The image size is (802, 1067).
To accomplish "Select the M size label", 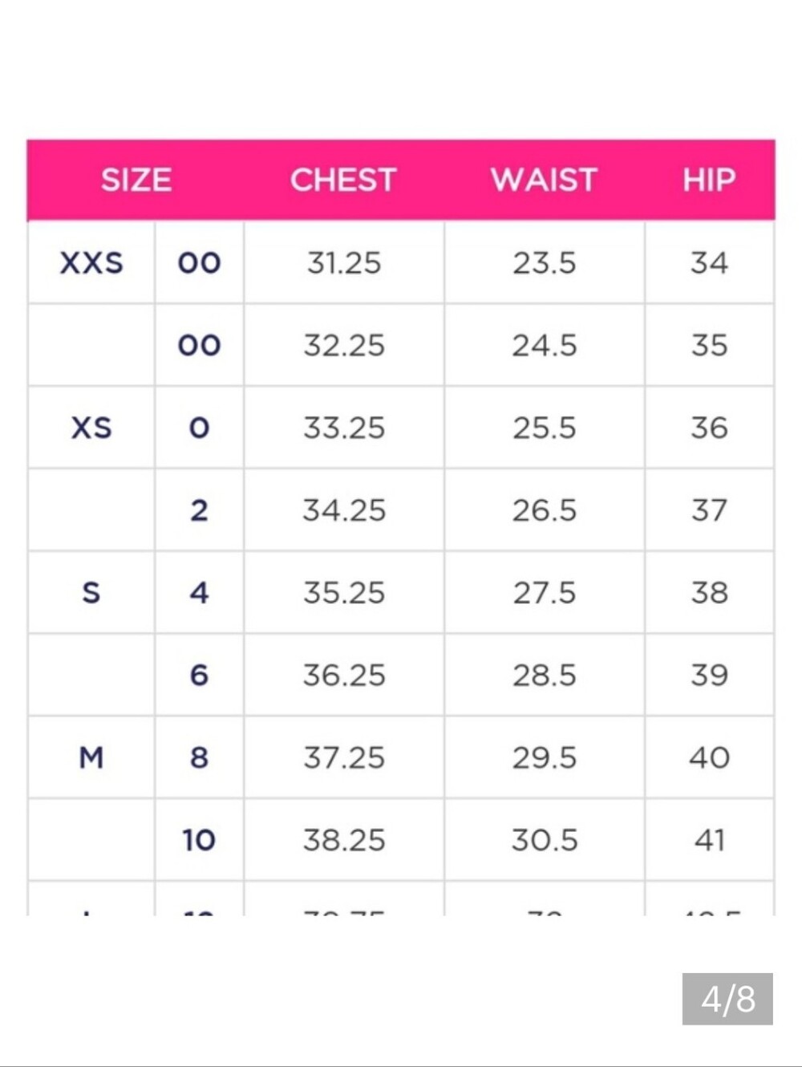I will (x=91, y=757).
